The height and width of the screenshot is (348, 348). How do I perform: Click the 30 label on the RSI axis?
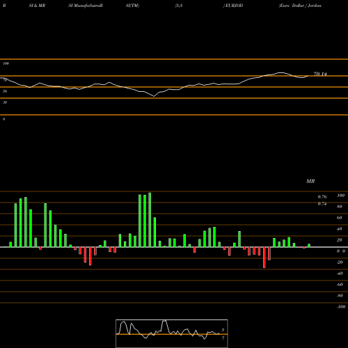pos(5,102)
